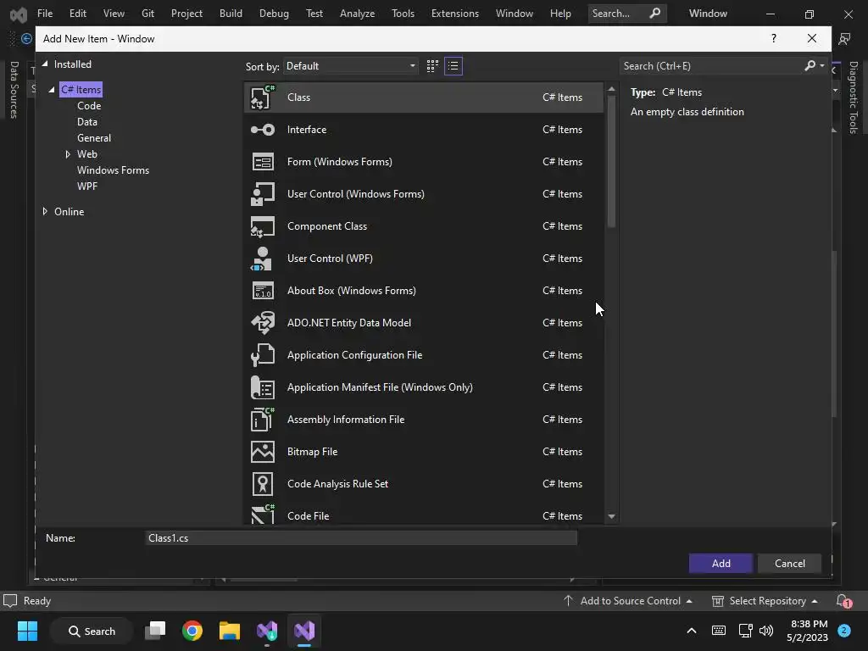Click the search magnifier in template search

(x=810, y=66)
